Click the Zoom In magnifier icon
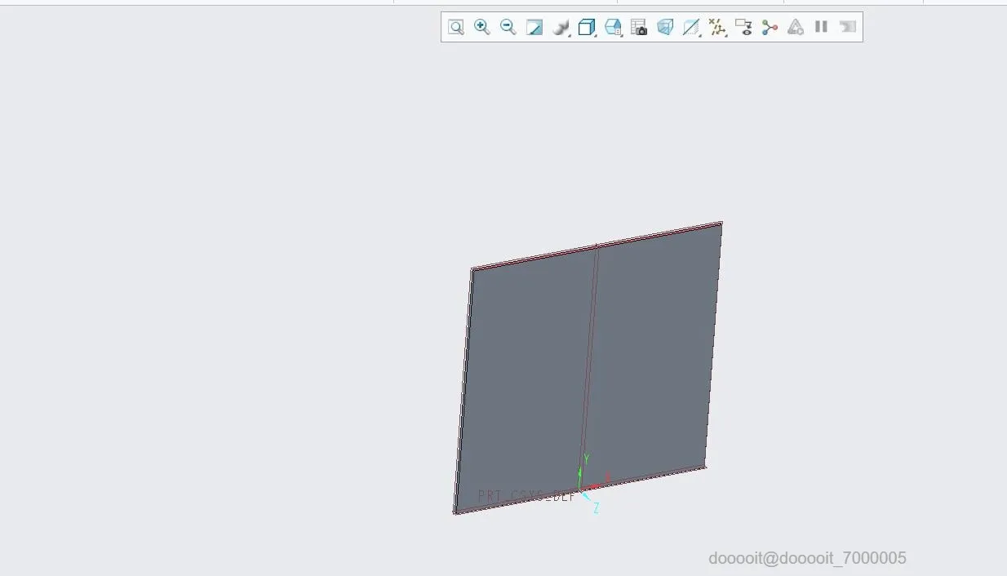This screenshot has height=576, width=1007. pos(482,27)
